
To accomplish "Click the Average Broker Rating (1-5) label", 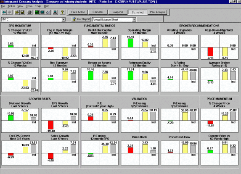I will tap(219, 64).
